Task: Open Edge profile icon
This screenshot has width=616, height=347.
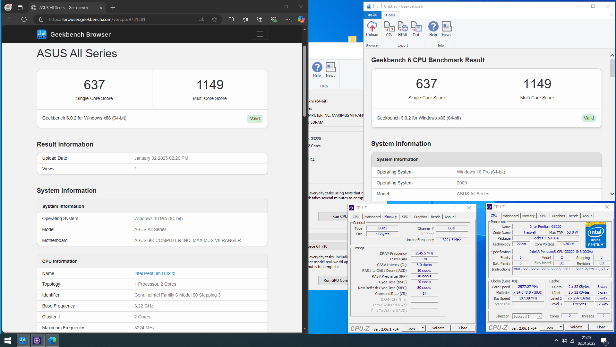Action: (x=8, y=7)
